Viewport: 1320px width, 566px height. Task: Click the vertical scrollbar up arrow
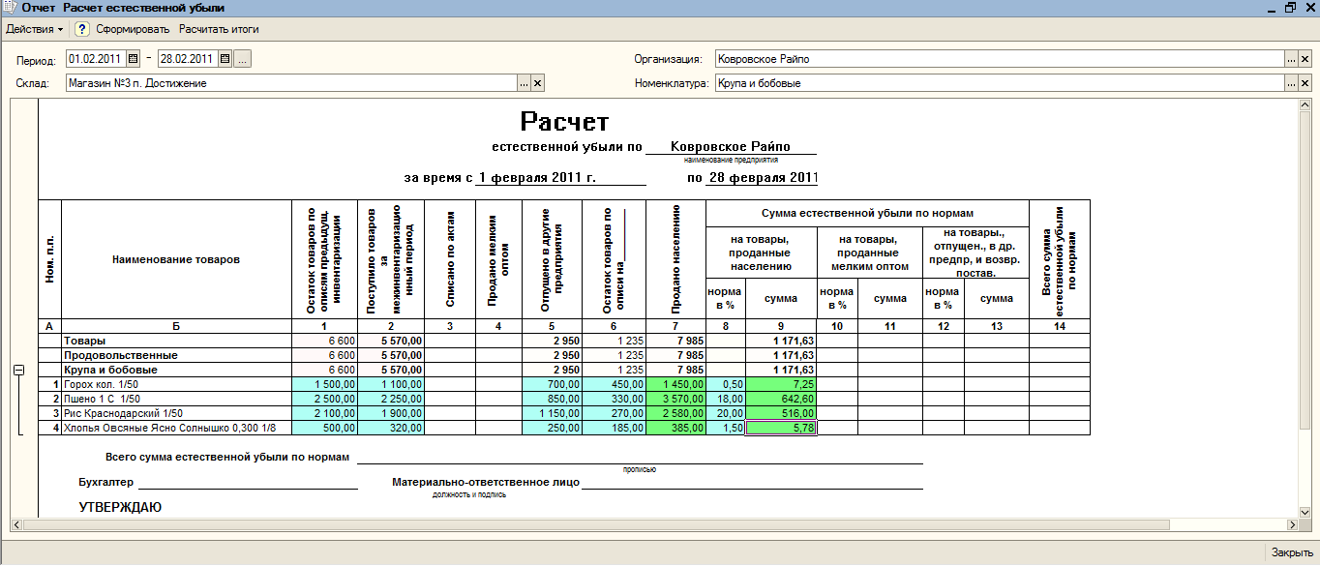(1305, 105)
